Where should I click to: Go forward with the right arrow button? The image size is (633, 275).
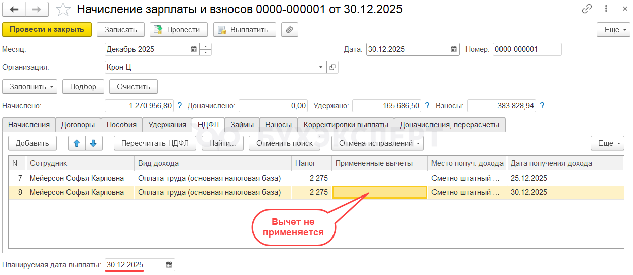pos(38,9)
